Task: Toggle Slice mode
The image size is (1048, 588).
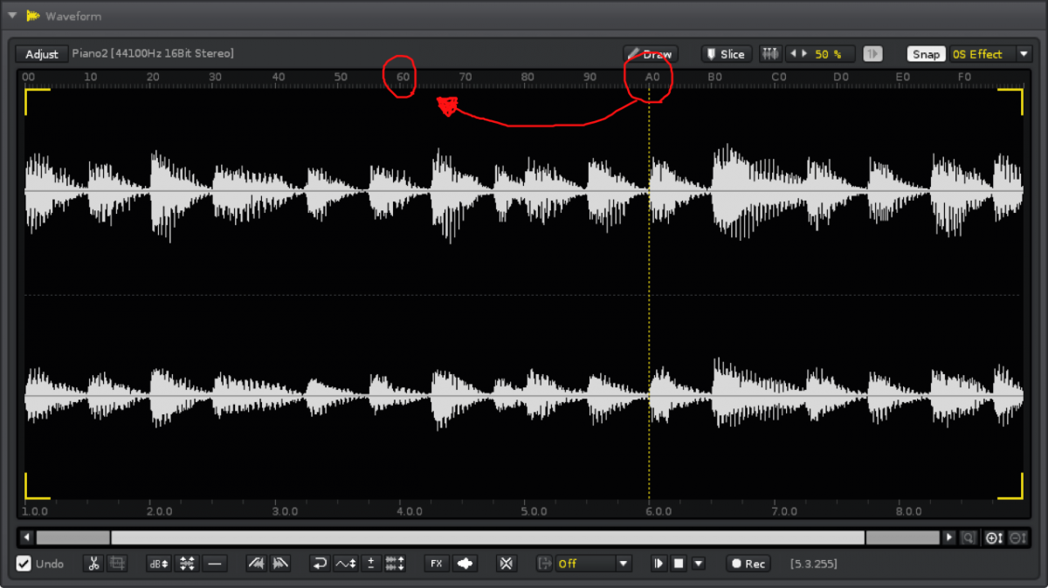Action: [726, 54]
